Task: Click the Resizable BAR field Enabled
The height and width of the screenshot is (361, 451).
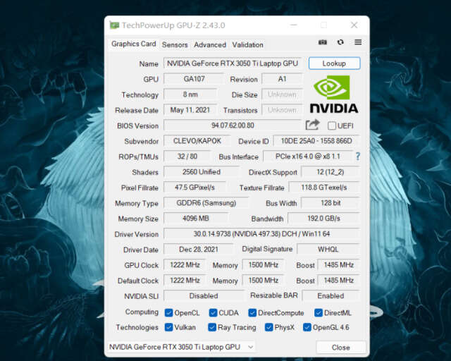Action: (x=330, y=296)
